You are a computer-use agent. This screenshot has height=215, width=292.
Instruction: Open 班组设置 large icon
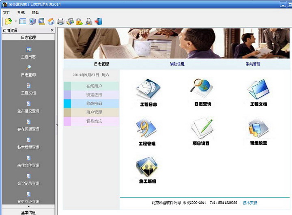(258, 129)
